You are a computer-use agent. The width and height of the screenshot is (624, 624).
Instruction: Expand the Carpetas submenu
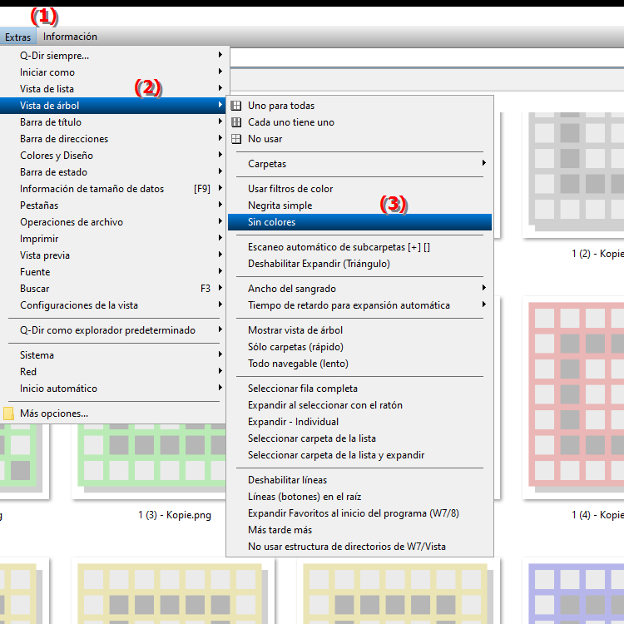pyautogui.click(x=359, y=164)
